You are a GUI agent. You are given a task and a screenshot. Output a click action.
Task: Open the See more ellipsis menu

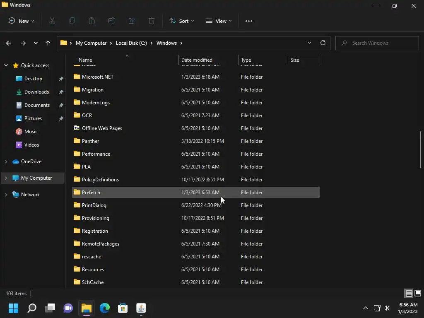pyautogui.click(x=249, y=21)
